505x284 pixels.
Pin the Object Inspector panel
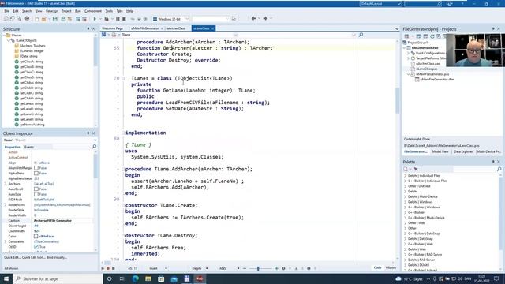pyautogui.click(x=88, y=133)
